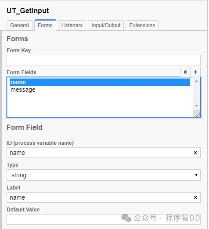
Task: Focus the Default Value input field
Action: (104, 219)
